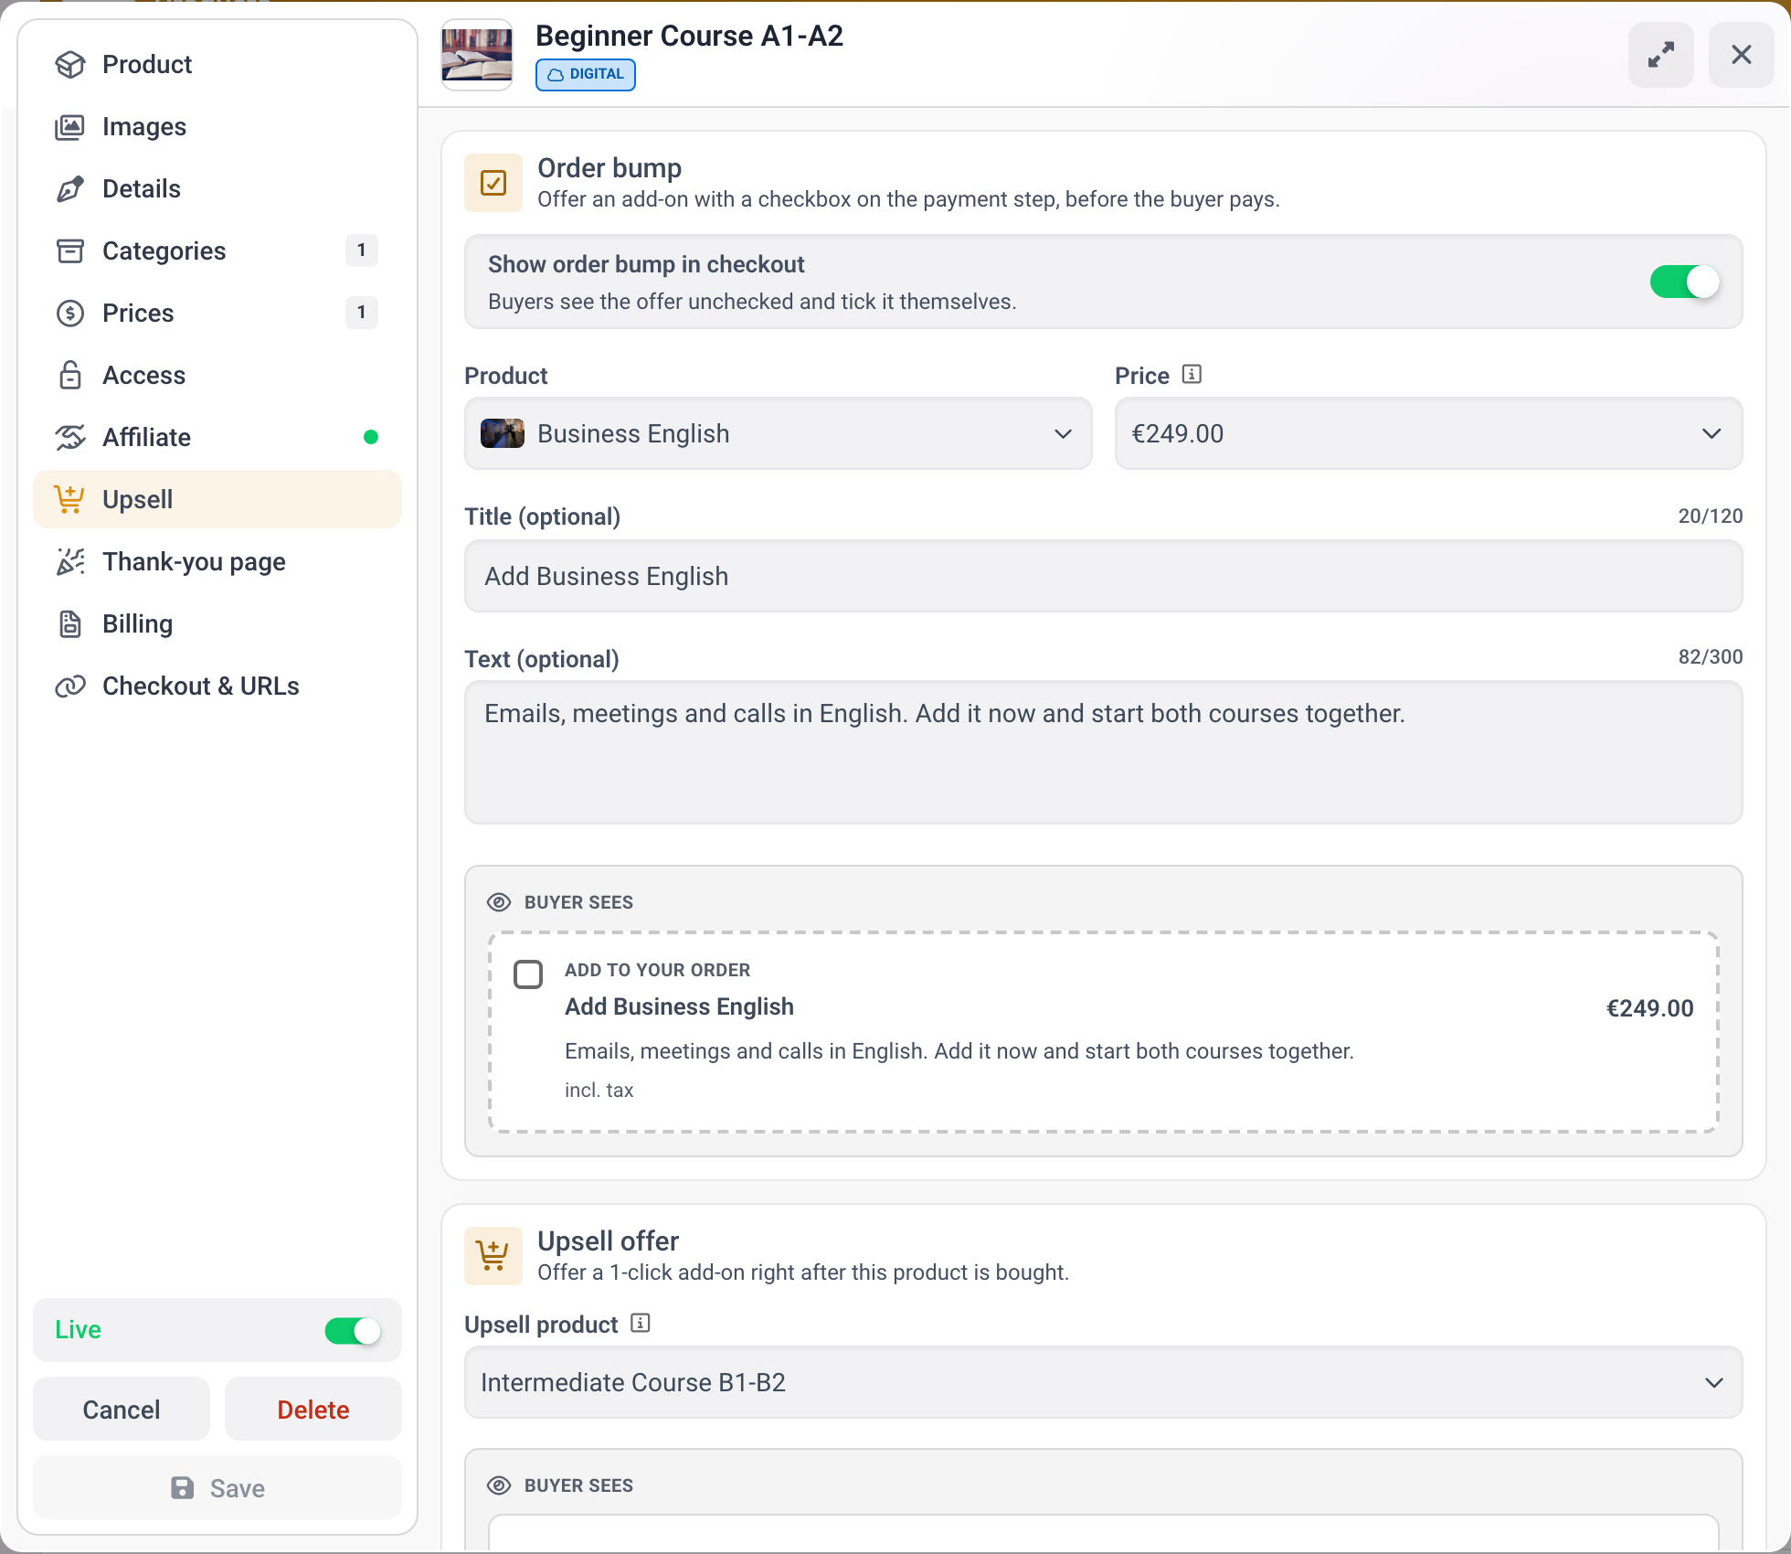Screen dimensions: 1791x1554
Task: Open the Business English product dropdown
Action: coord(779,433)
